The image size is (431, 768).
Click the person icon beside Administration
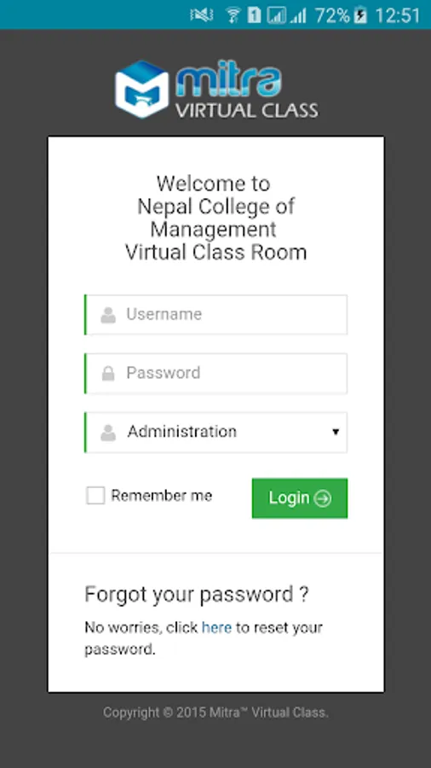click(x=108, y=433)
